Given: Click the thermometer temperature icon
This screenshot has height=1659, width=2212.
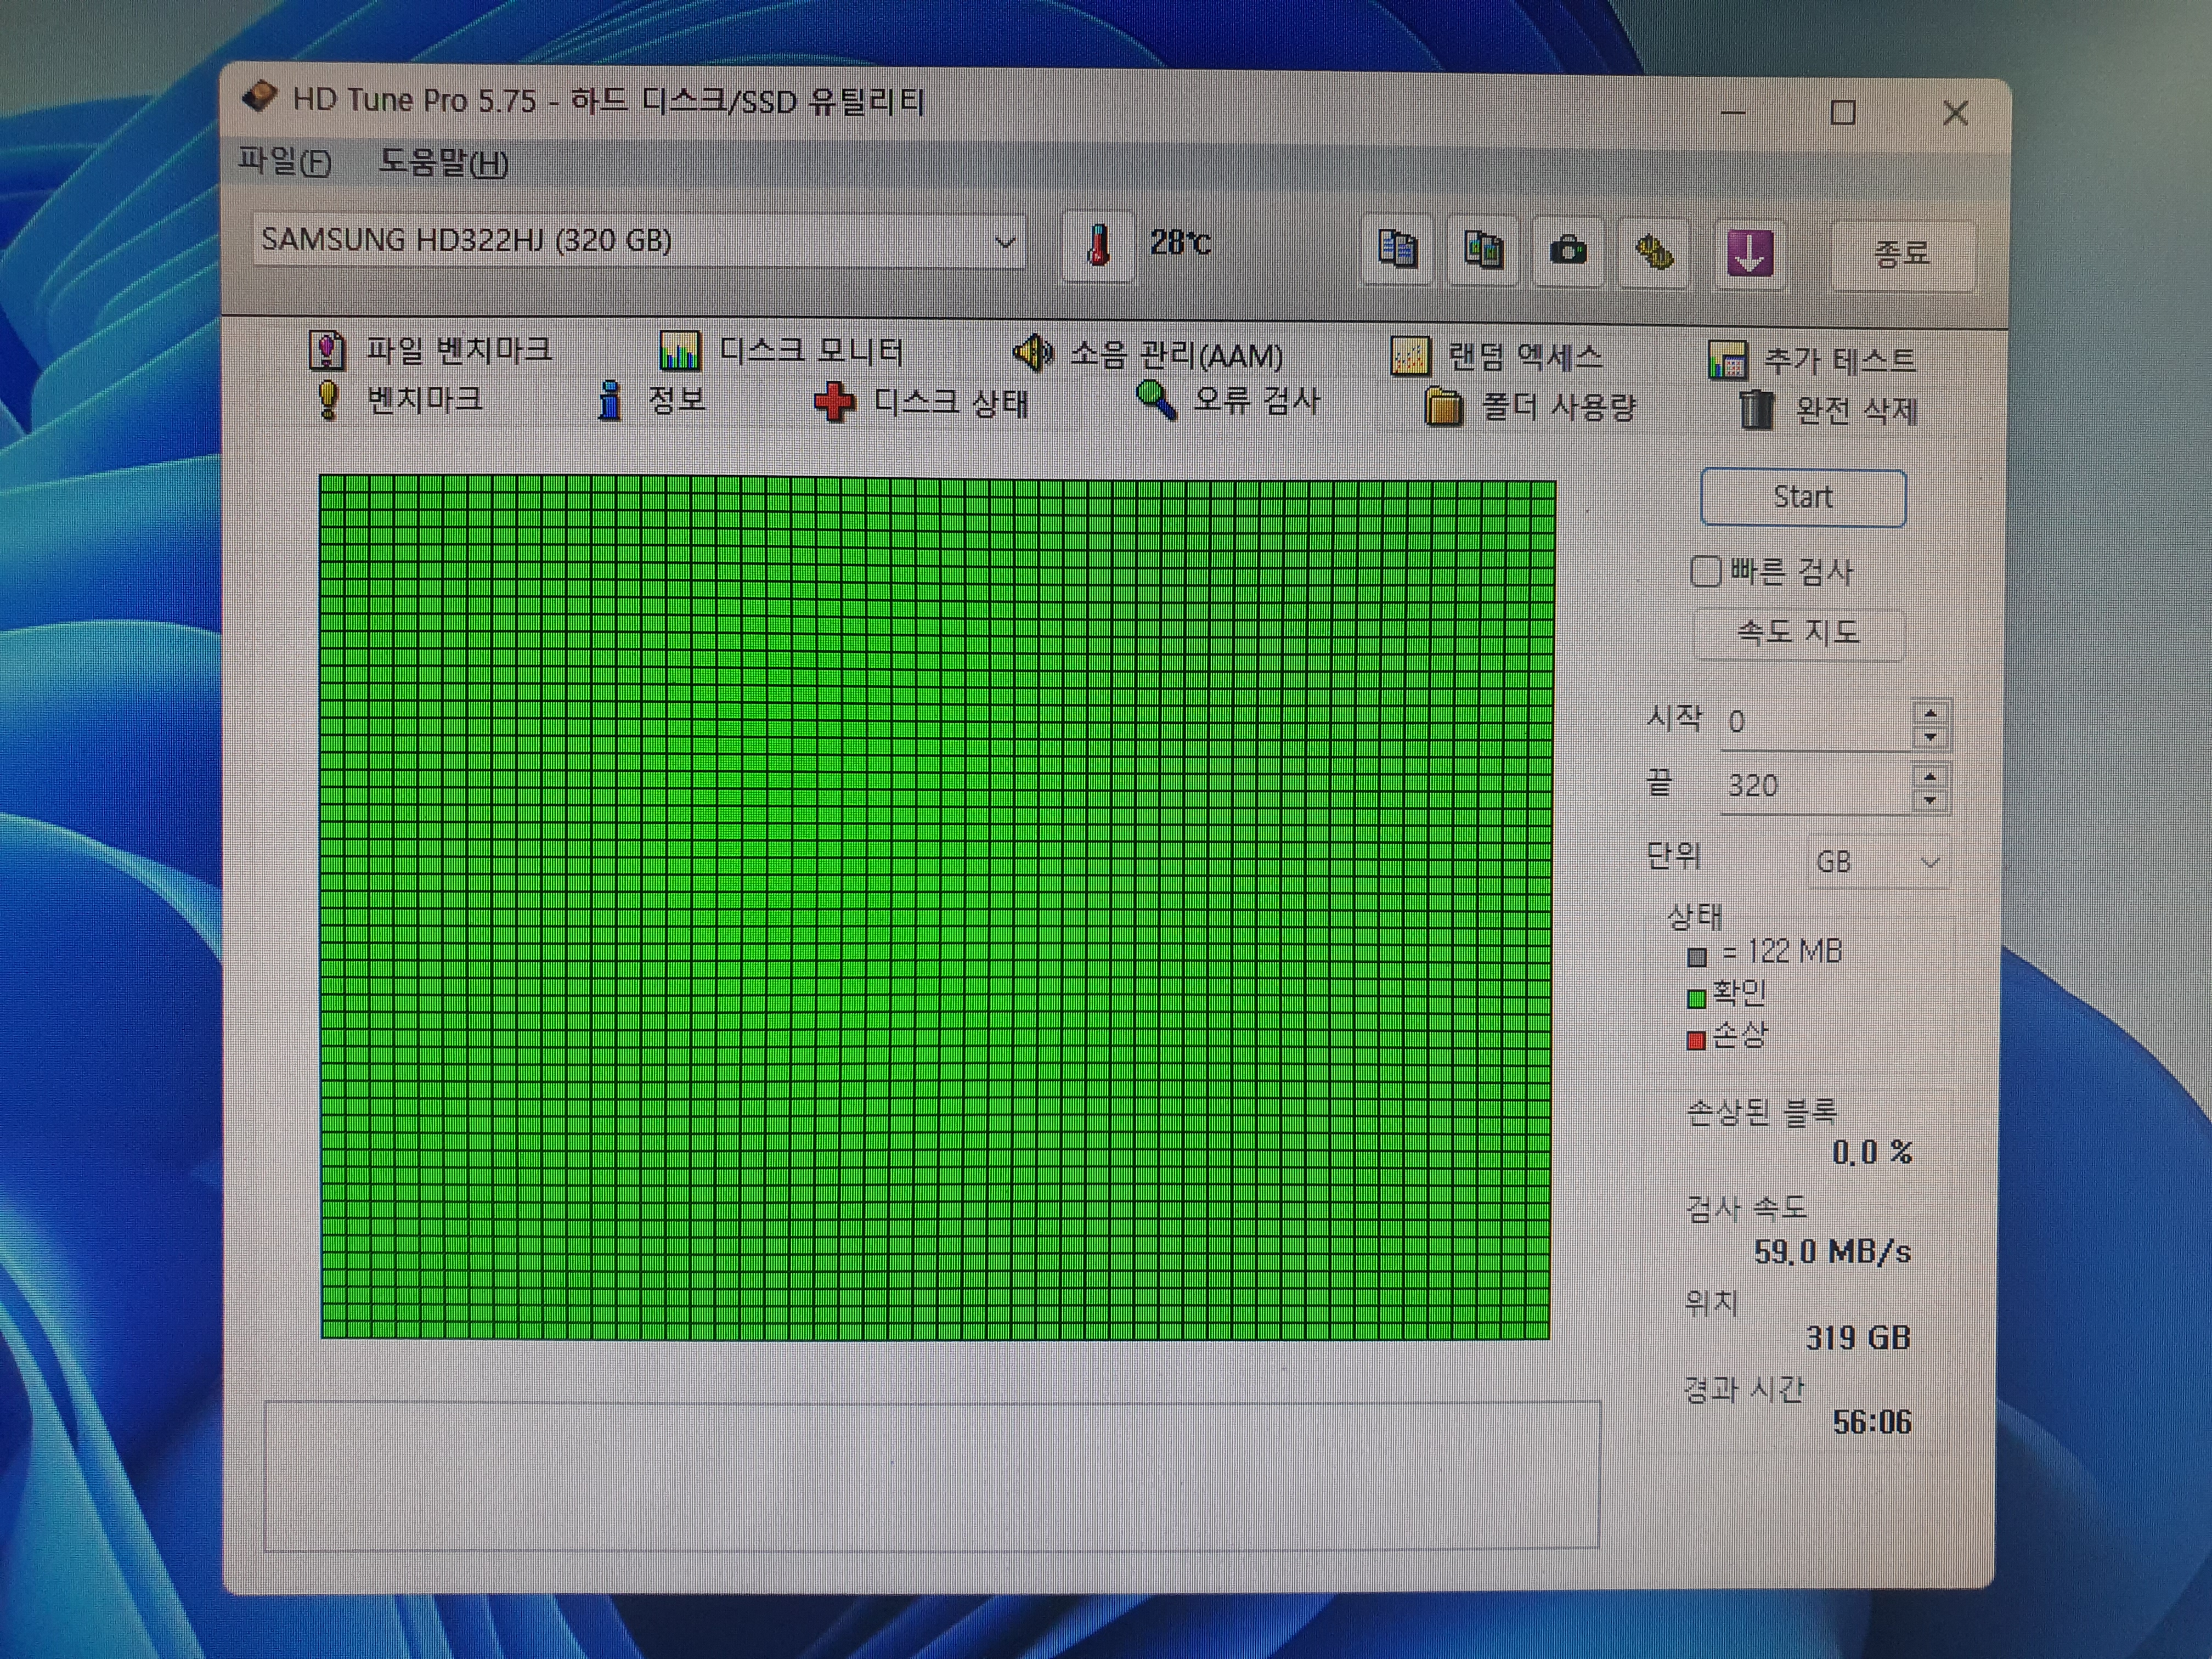Looking at the screenshot, I should tap(1097, 245).
